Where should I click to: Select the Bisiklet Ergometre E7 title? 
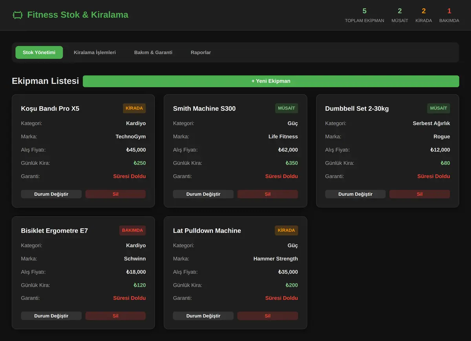click(55, 231)
